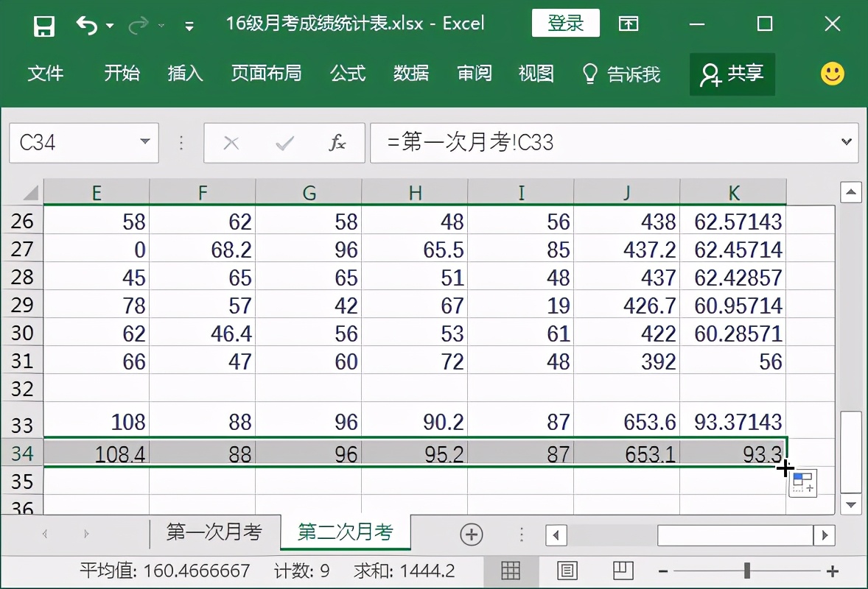Switch to Normal view in status bar

click(x=511, y=570)
